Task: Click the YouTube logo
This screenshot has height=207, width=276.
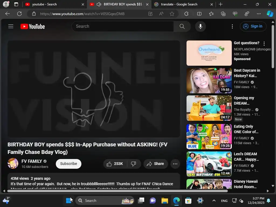Action: pos(33,26)
